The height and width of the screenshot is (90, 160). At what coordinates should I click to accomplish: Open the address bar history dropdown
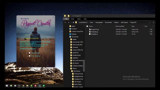point(150,22)
